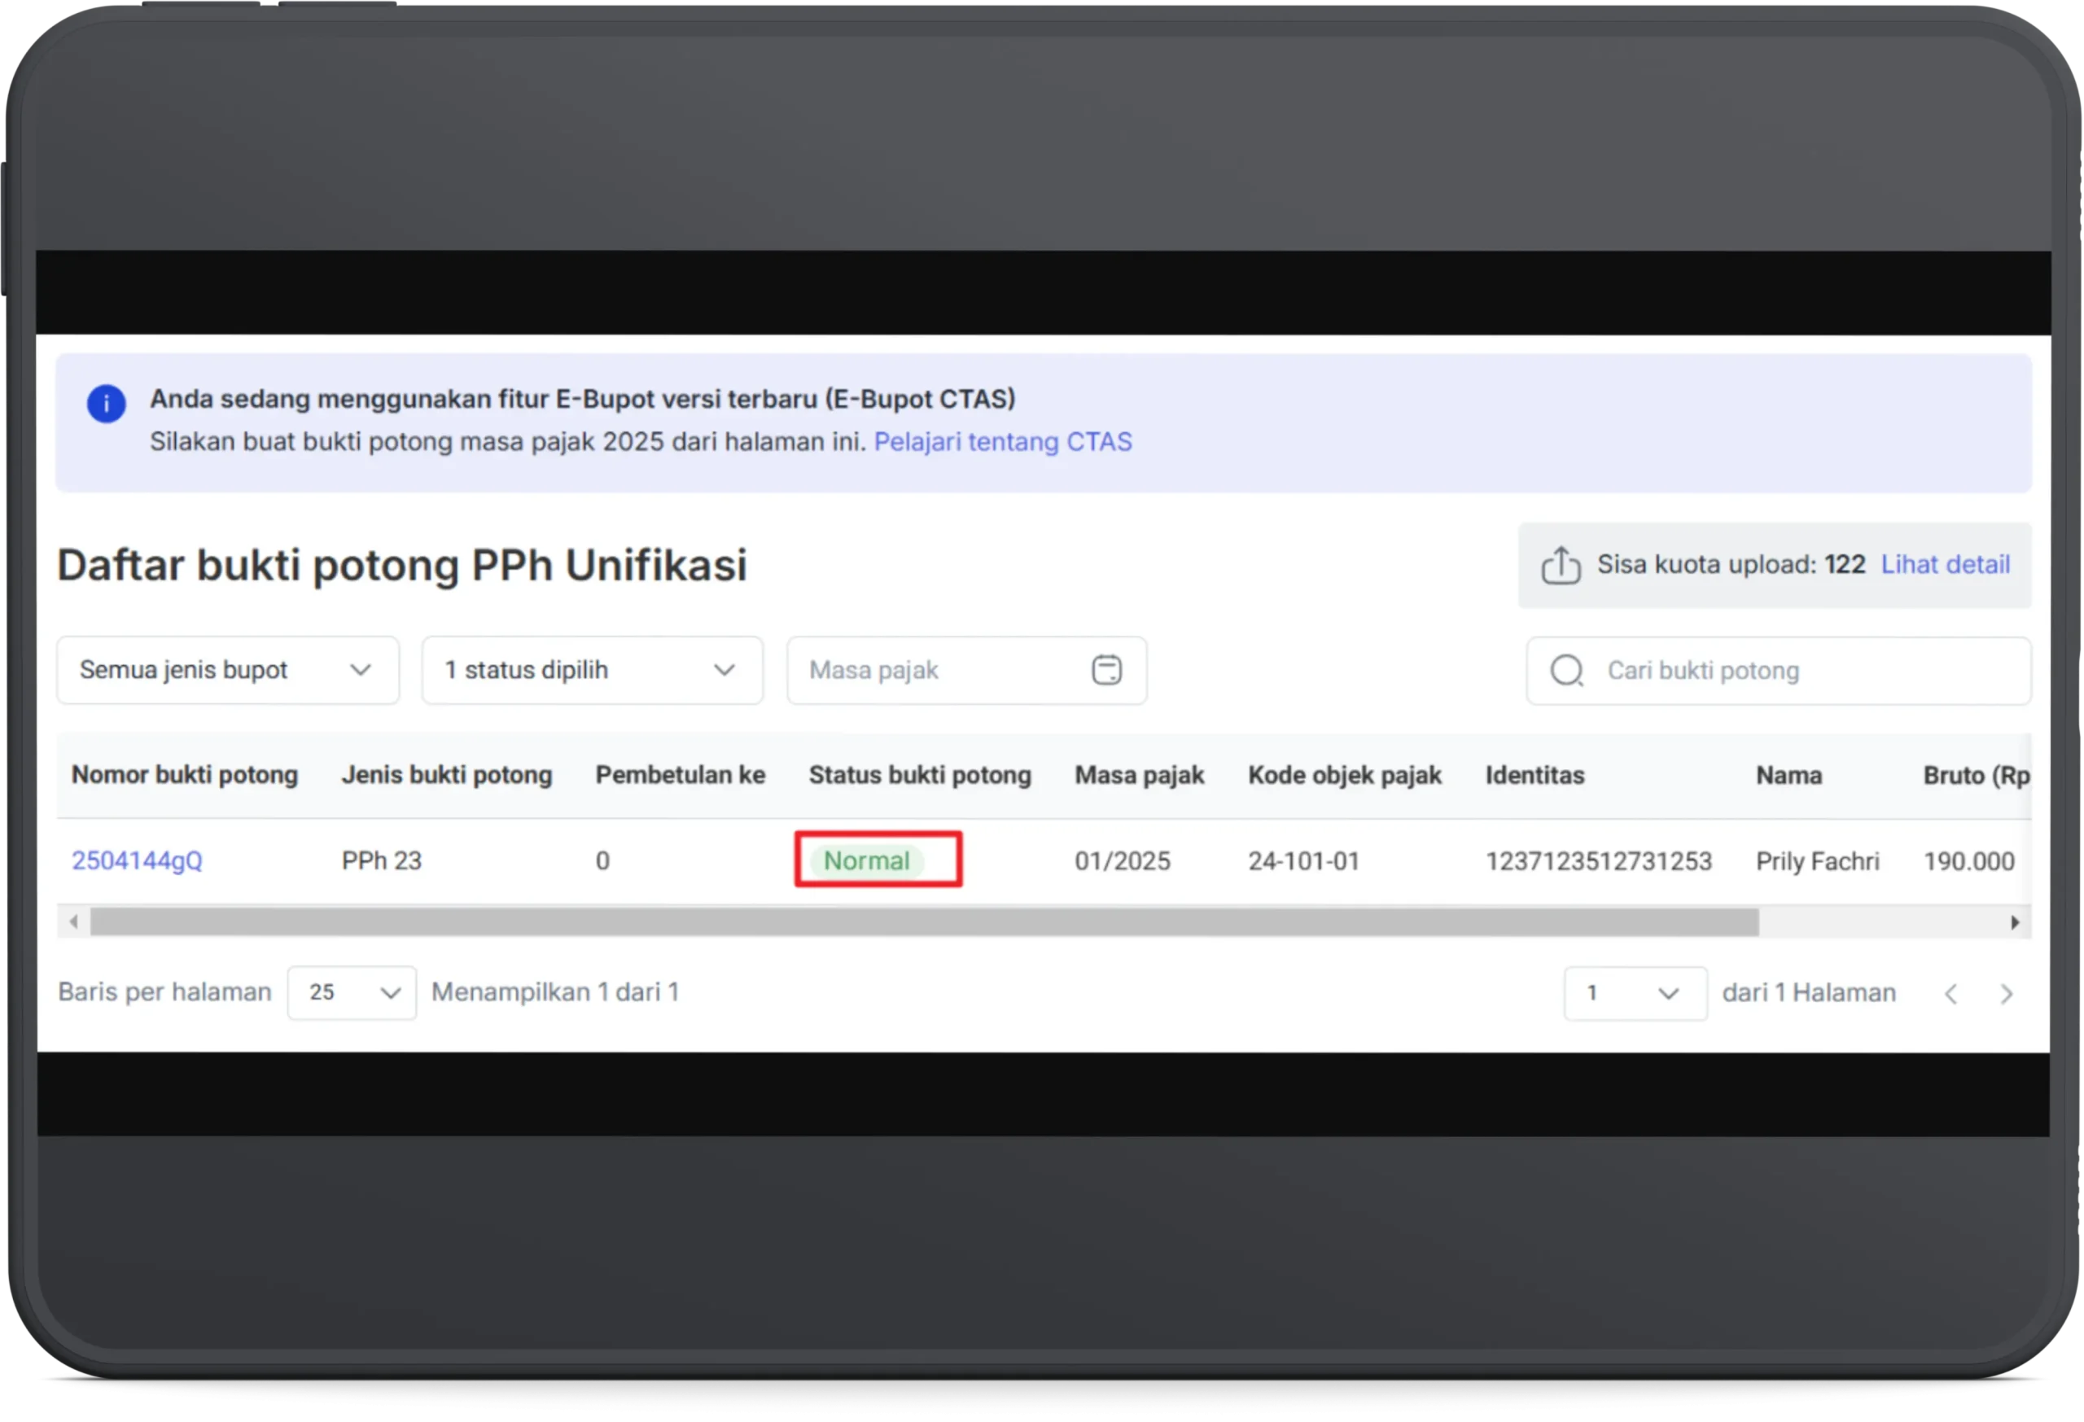
Task: Click the search magnifier icon
Action: click(x=1566, y=671)
